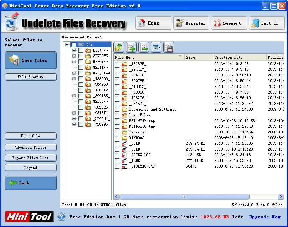Select the Recycled folder icon in file list
The width and height of the screenshot is (288, 227).
124,132
